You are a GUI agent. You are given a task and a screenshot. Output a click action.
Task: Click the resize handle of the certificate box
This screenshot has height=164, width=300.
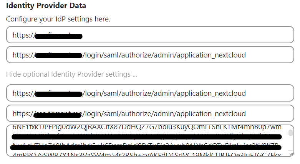292,154
